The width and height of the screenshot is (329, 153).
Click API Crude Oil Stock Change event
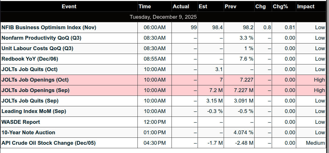click(48, 143)
